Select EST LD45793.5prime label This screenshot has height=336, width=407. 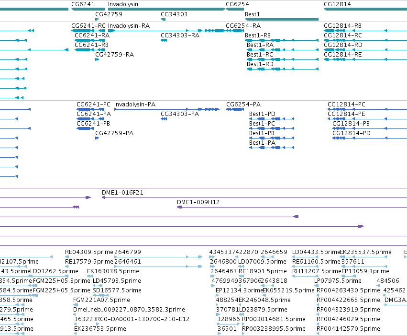coord(117,281)
